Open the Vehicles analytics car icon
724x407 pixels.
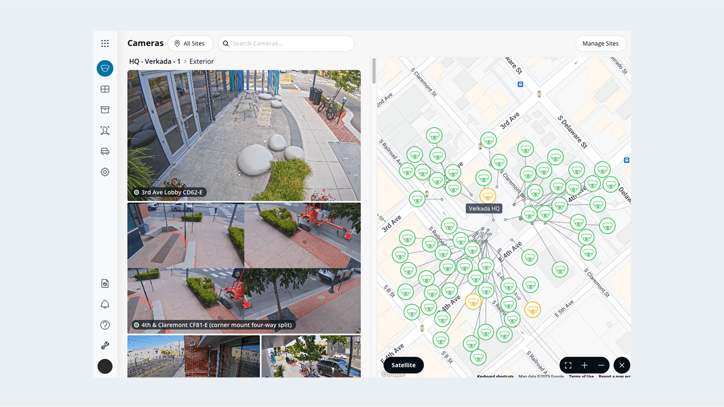tap(105, 151)
